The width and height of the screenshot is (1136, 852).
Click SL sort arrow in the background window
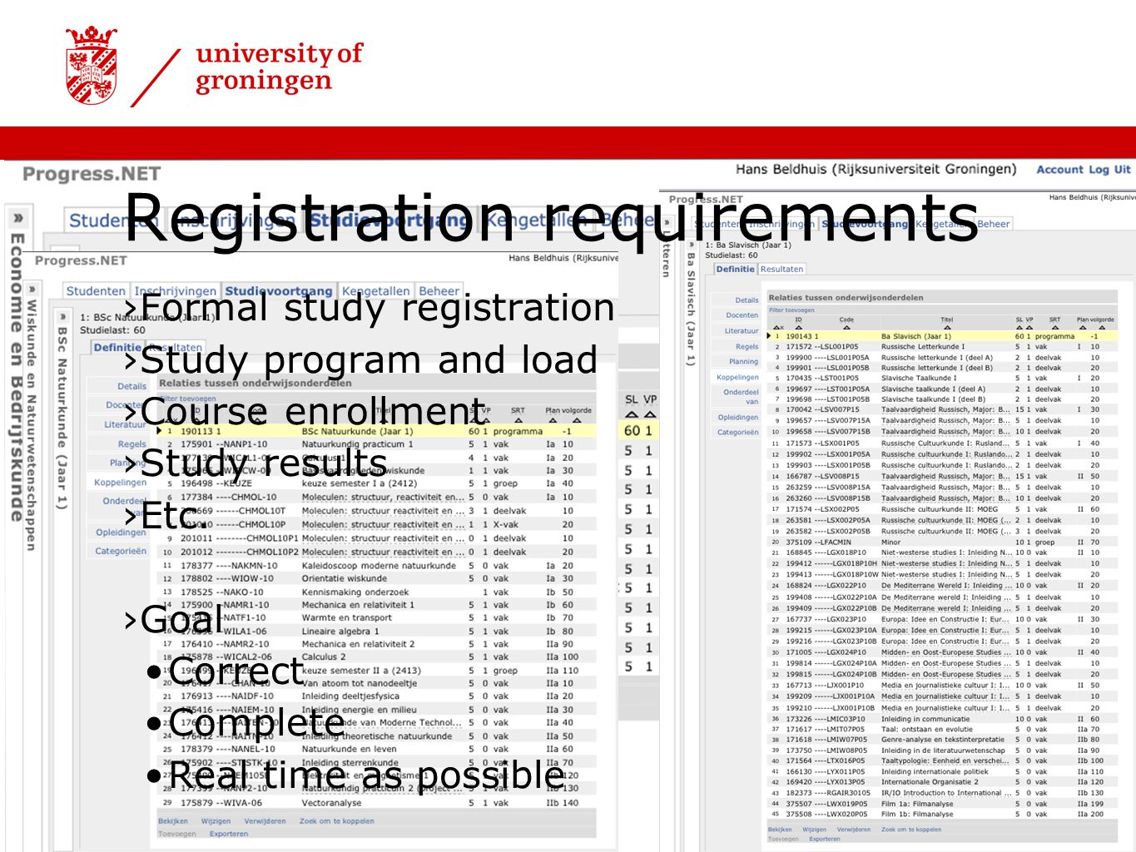pos(631,414)
